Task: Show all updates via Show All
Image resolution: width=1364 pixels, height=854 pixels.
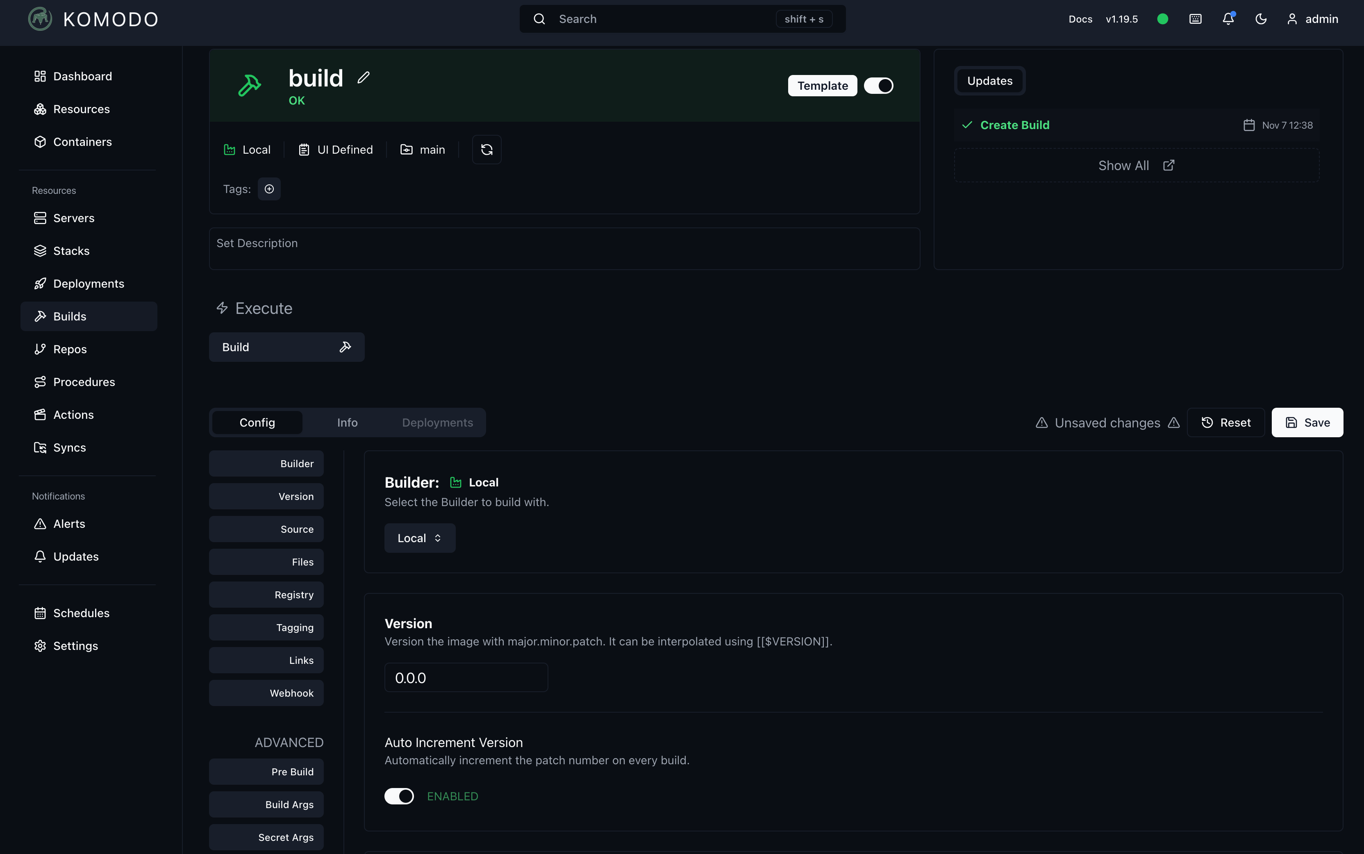Action: pos(1136,166)
